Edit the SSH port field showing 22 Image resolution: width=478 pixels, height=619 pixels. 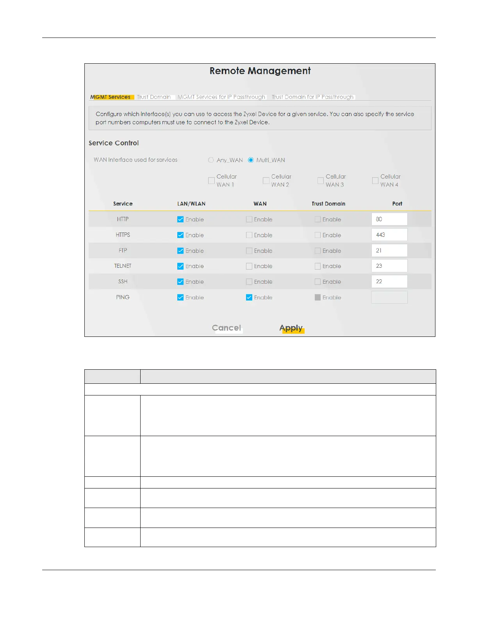point(389,281)
